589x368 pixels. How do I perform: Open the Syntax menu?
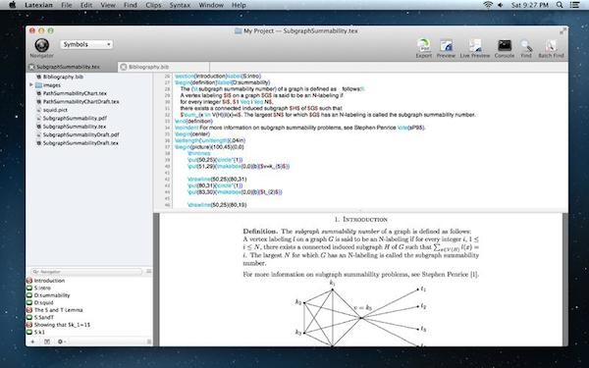tap(180, 5)
